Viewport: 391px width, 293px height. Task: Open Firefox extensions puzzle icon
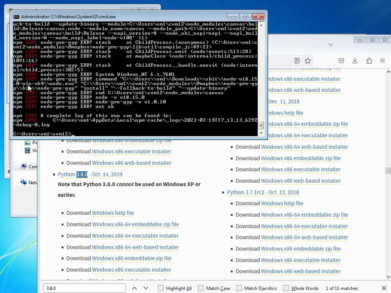coord(369,61)
